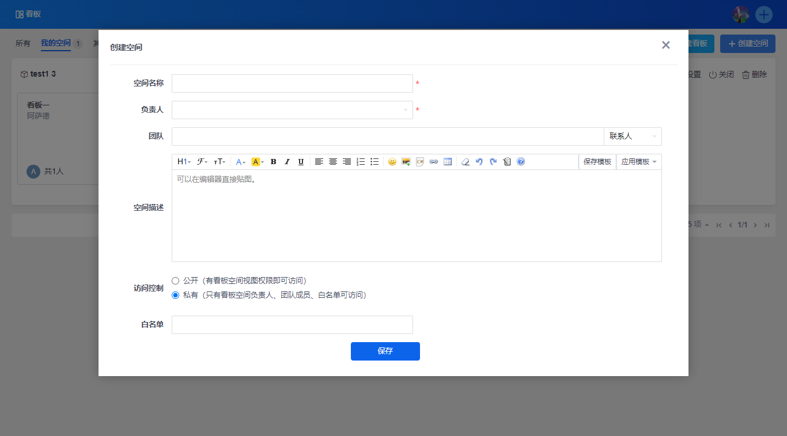Toggle bold formatting

tap(274, 162)
